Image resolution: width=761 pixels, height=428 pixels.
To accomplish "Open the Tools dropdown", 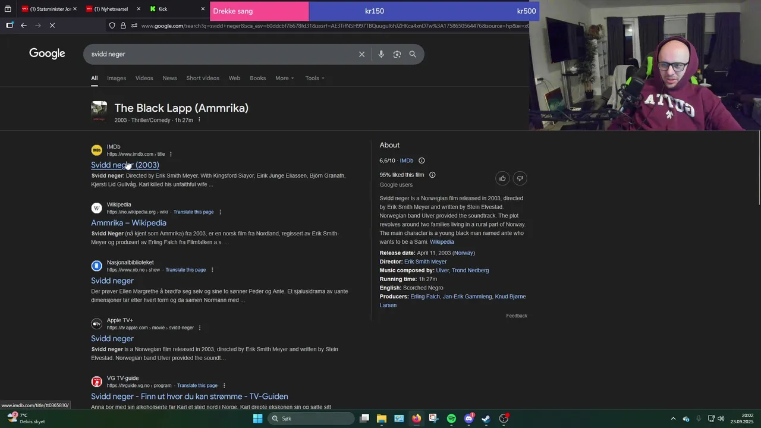I will tap(315, 78).
